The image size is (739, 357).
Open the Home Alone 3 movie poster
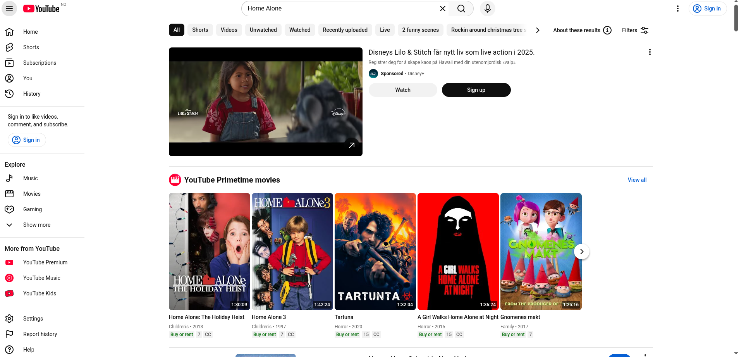[292, 251]
